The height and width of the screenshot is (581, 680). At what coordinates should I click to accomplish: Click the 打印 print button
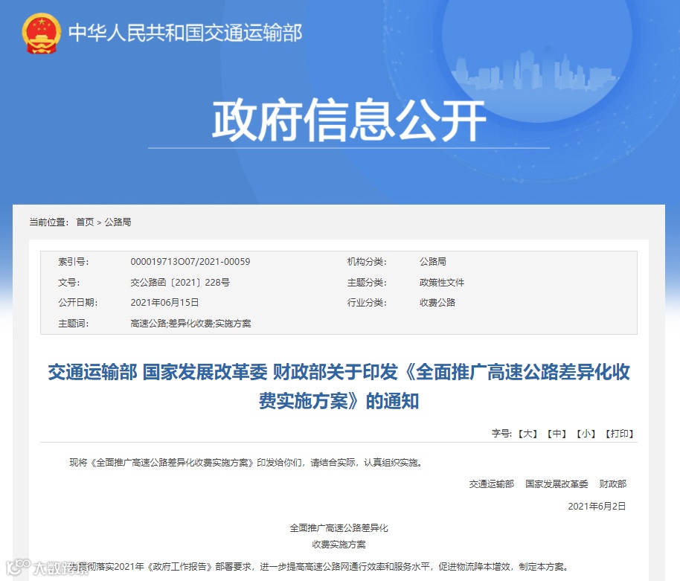point(619,434)
